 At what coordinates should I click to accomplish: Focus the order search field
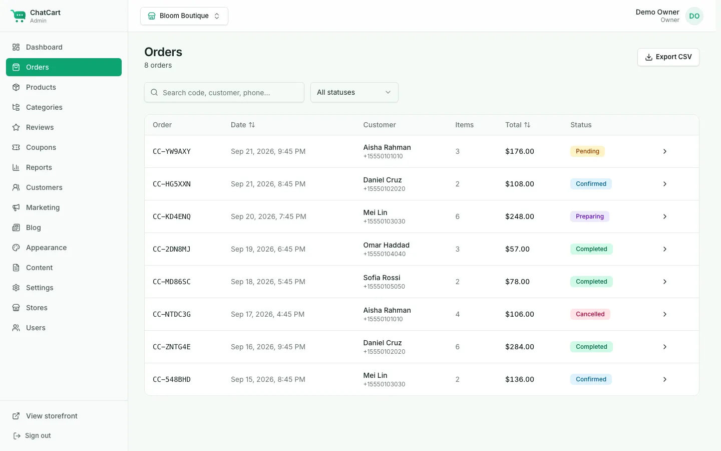[x=224, y=92]
